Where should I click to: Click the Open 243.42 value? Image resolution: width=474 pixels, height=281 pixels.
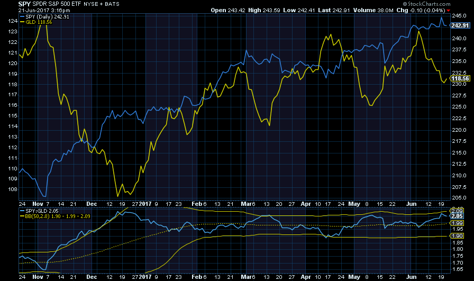pos(228,10)
